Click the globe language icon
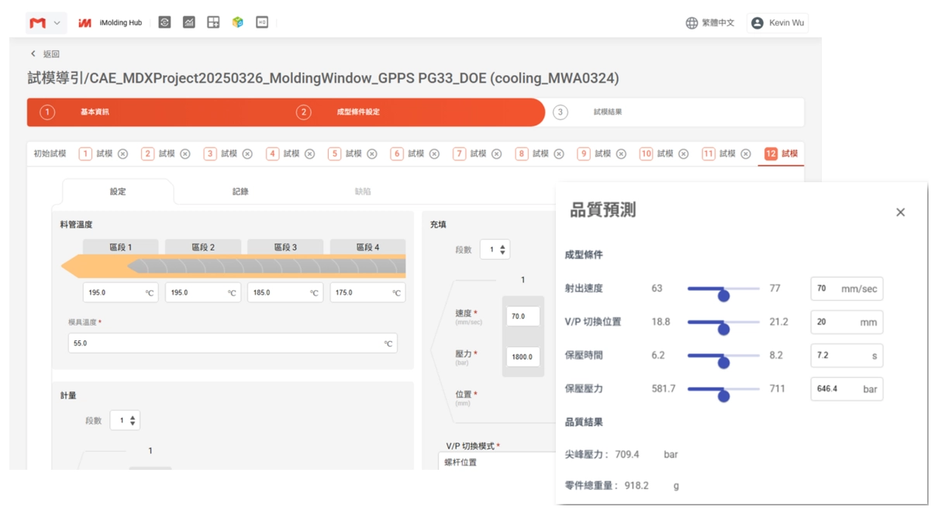 tap(691, 23)
